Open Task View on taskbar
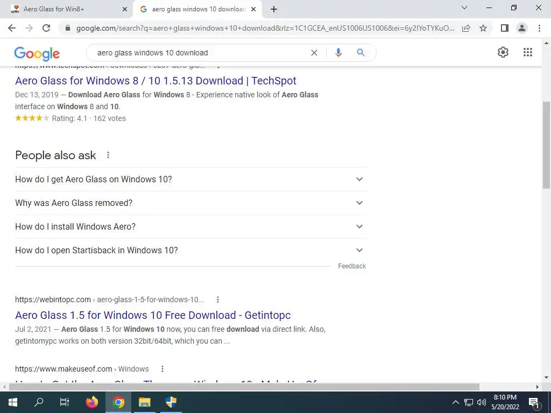The width and height of the screenshot is (551, 413). [x=65, y=402]
